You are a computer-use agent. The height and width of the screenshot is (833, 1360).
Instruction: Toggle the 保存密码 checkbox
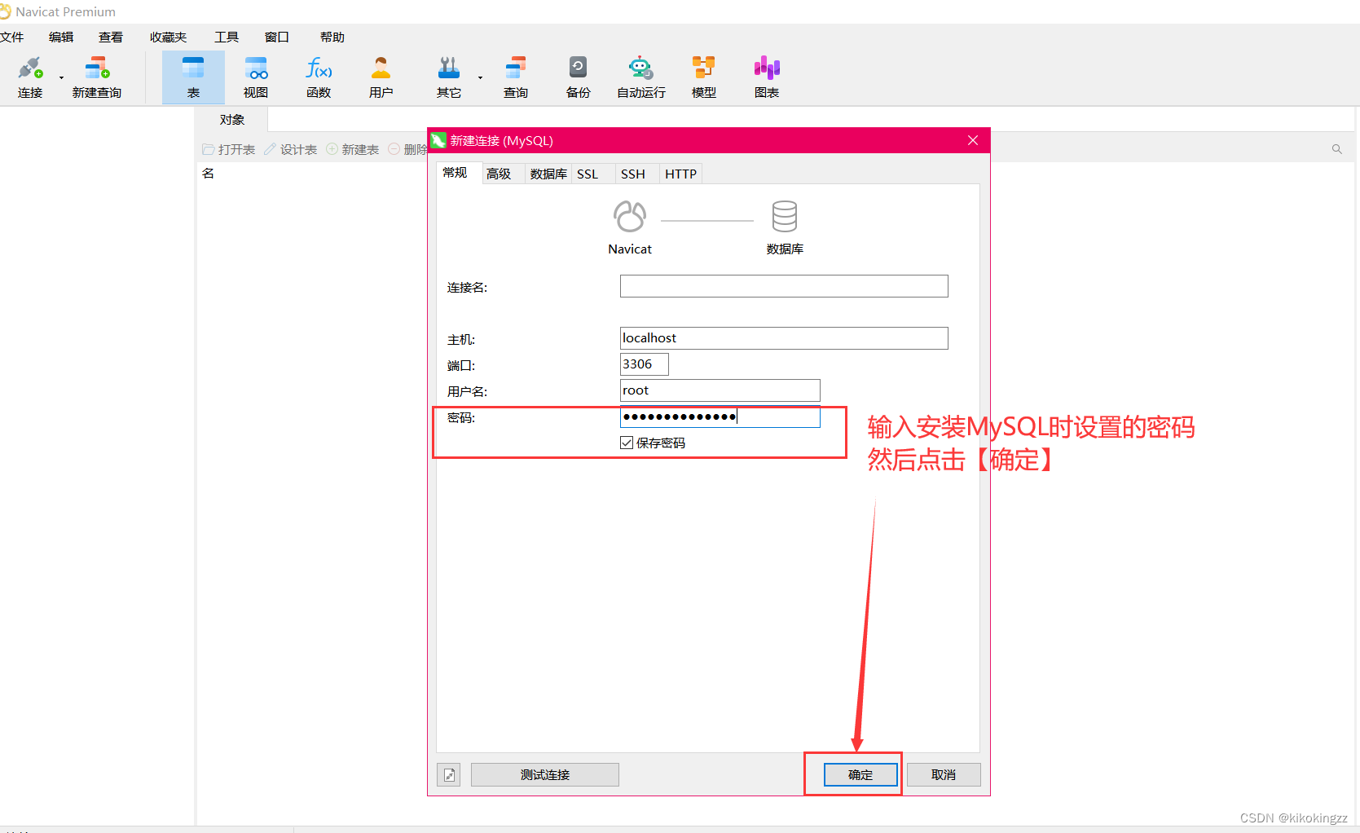(627, 443)
